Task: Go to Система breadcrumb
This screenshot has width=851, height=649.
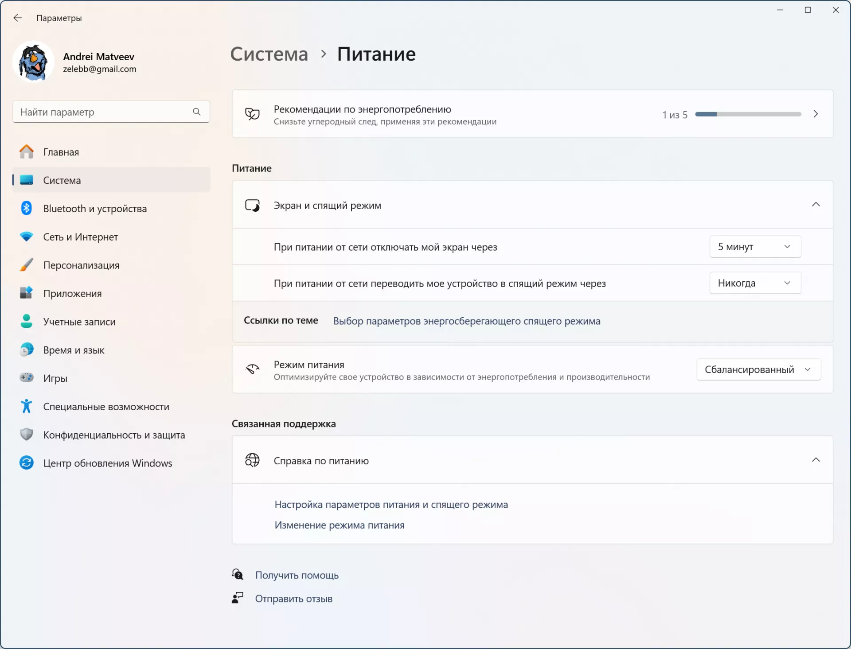Action: [x=269, y=54]
